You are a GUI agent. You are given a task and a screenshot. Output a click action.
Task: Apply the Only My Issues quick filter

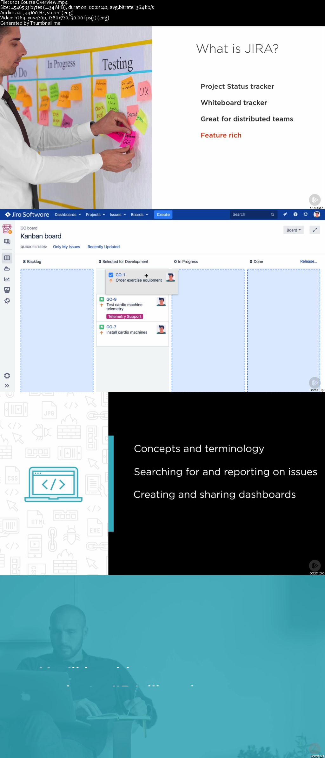tap(67, 247)
